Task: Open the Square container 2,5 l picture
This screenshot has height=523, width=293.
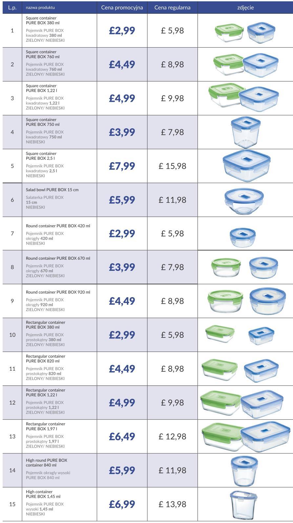Action: click(x=246, y=166)
